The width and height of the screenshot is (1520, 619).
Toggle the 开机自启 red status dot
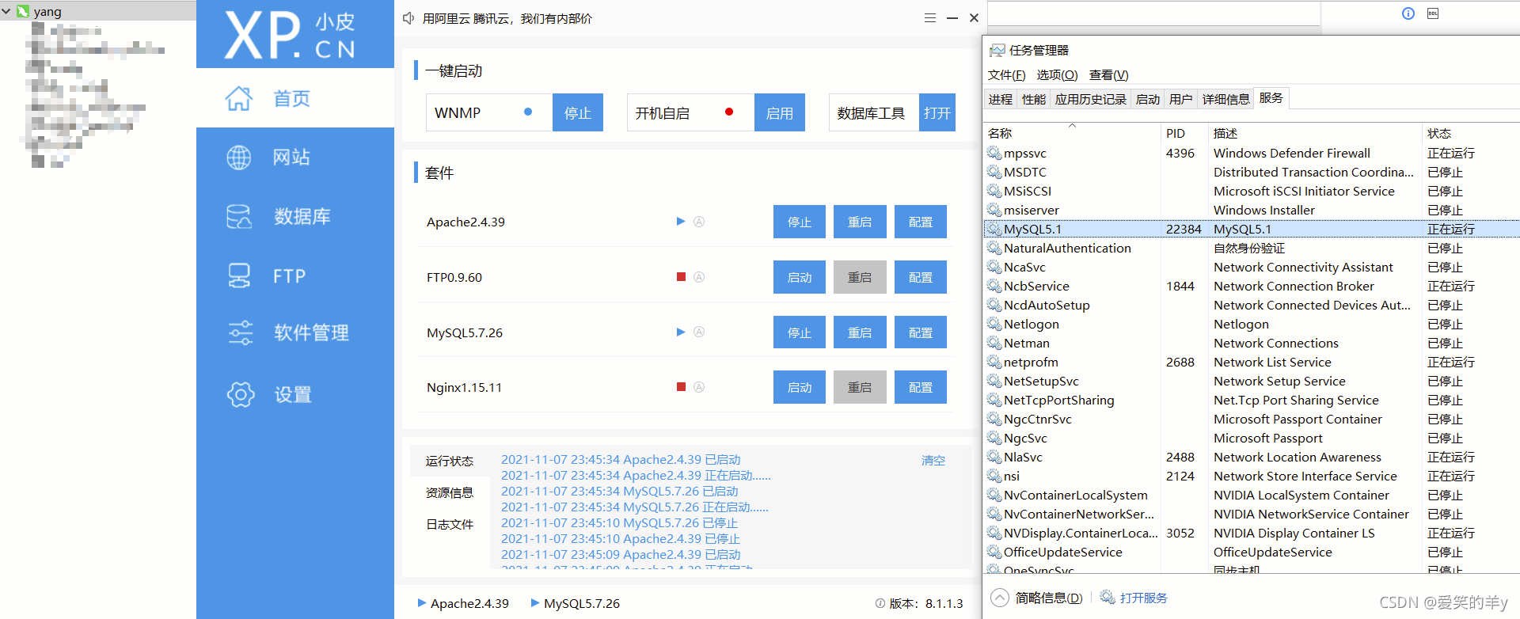coord(729,112)
